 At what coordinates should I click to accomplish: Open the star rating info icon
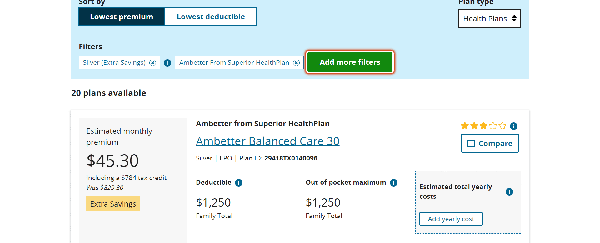tap(513, 126)
